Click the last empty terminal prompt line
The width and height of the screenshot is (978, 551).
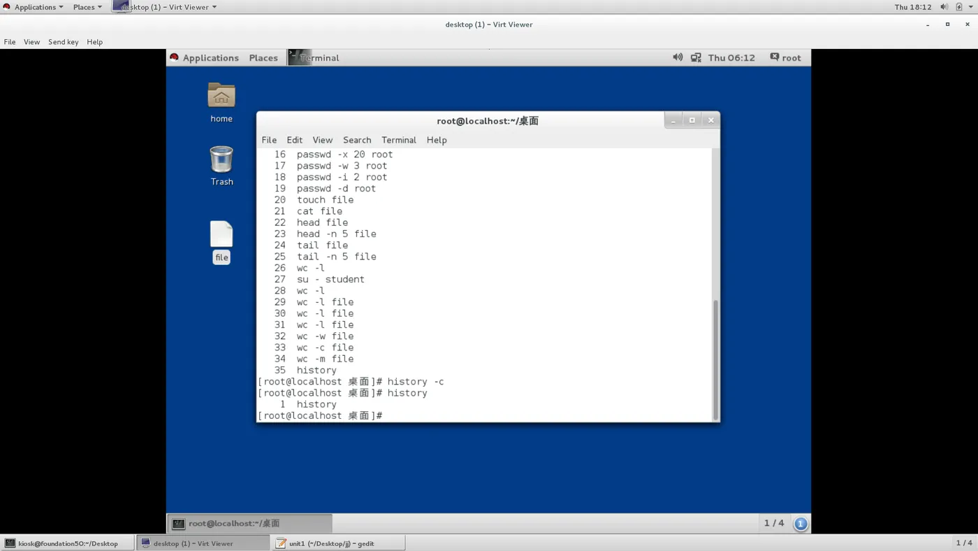point(320,416)
